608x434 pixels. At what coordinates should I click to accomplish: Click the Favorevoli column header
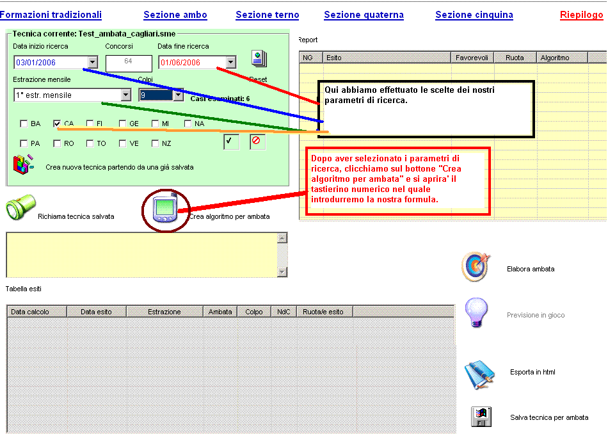point(472,58)
